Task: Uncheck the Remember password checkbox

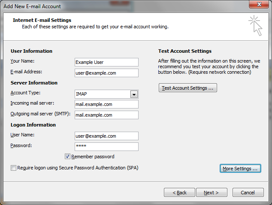Action: click(67, 157)
